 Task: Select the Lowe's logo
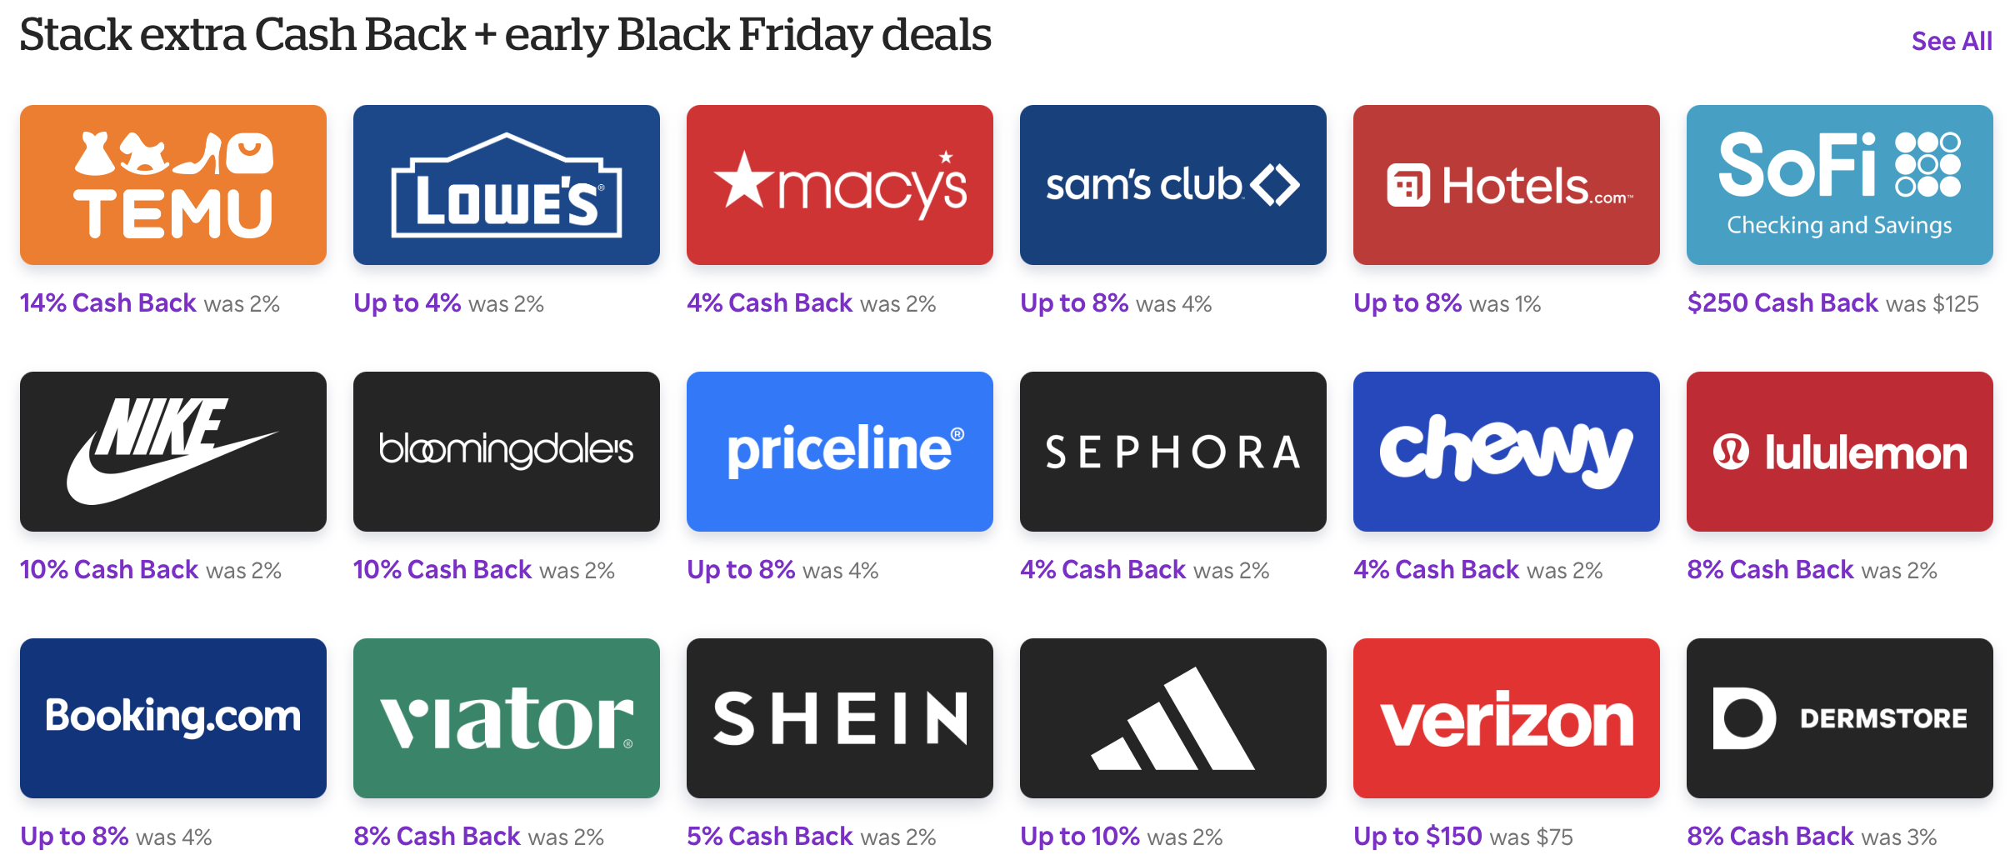coord(506,184)
